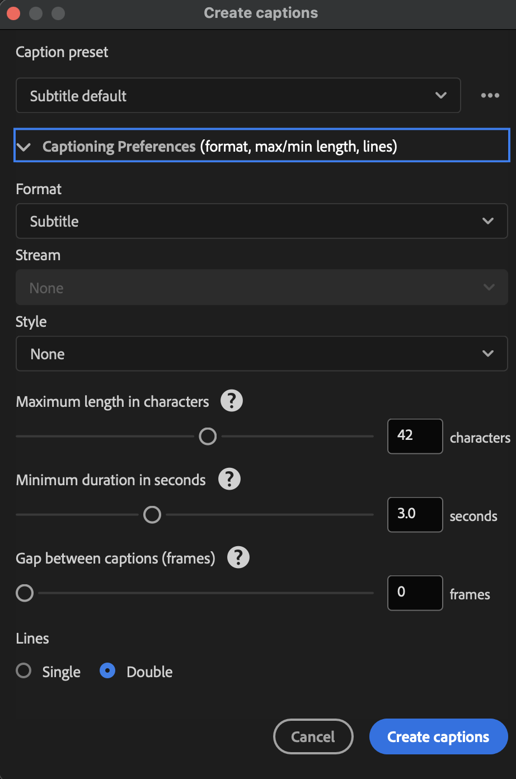Click the help icon for Maximum length
This screenshot has width=516, height=779.
[231, 401]
